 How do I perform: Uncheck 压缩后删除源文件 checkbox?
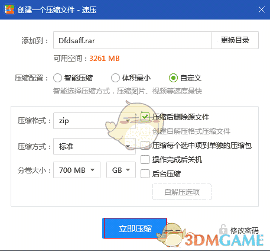[x=145, y=117]
